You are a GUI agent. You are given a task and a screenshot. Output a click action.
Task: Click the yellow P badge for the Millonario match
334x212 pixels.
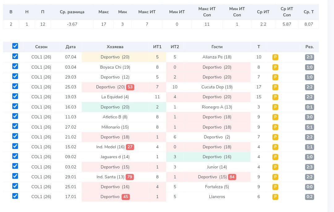click(275, 127)
